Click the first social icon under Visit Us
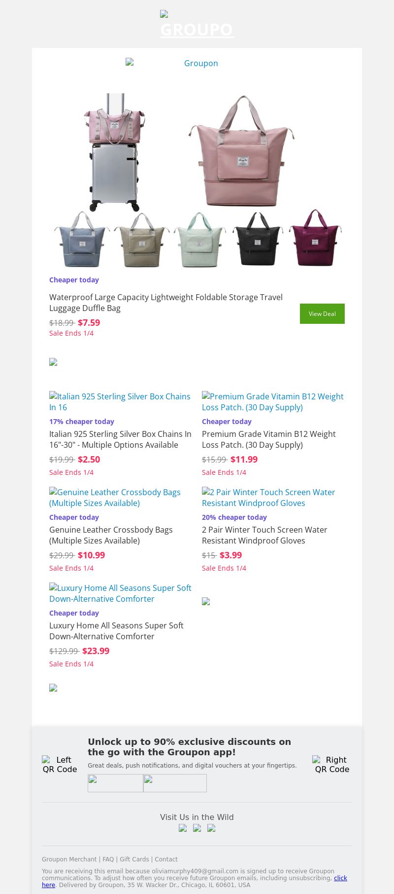This screenshot has width=394, height=894. pyautogui.click(x=183, y=828)
